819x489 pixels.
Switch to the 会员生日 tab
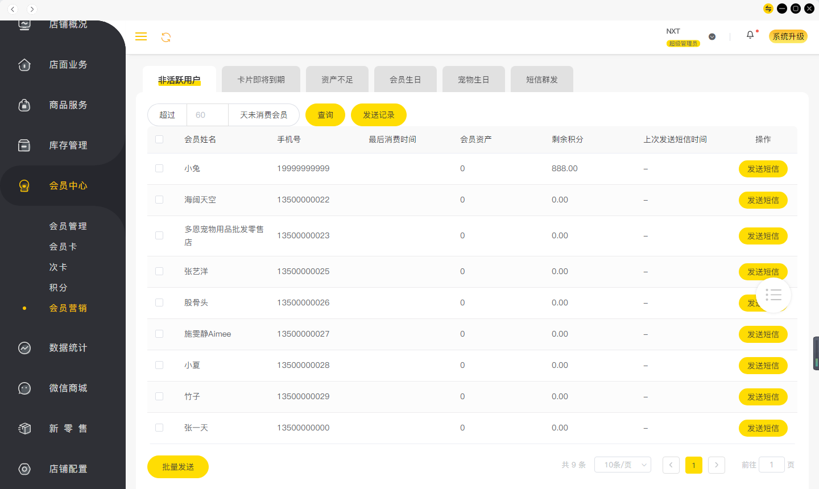click(405, 78)
